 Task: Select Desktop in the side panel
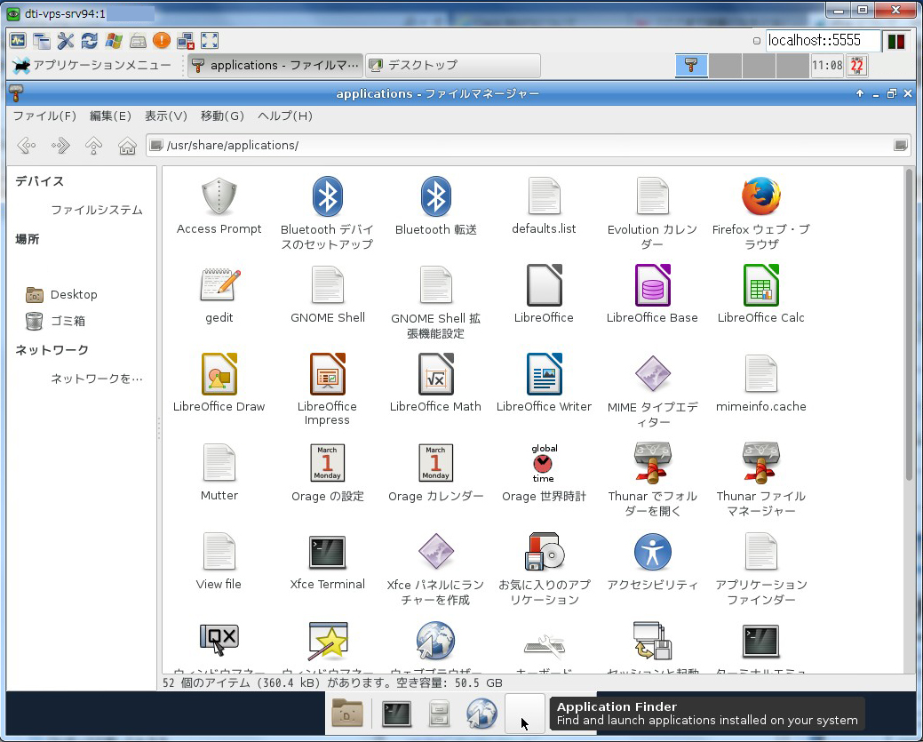[x=74, y=295]
